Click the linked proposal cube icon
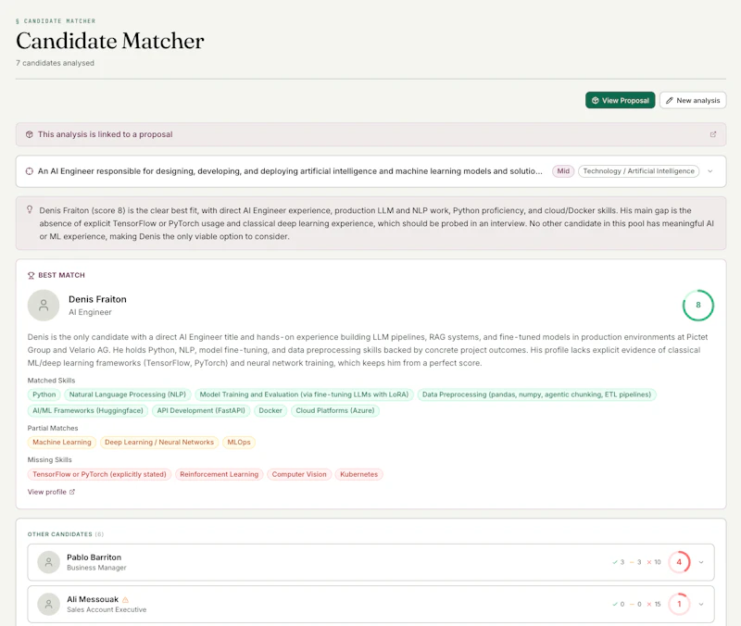 click(x=30, y=134)
